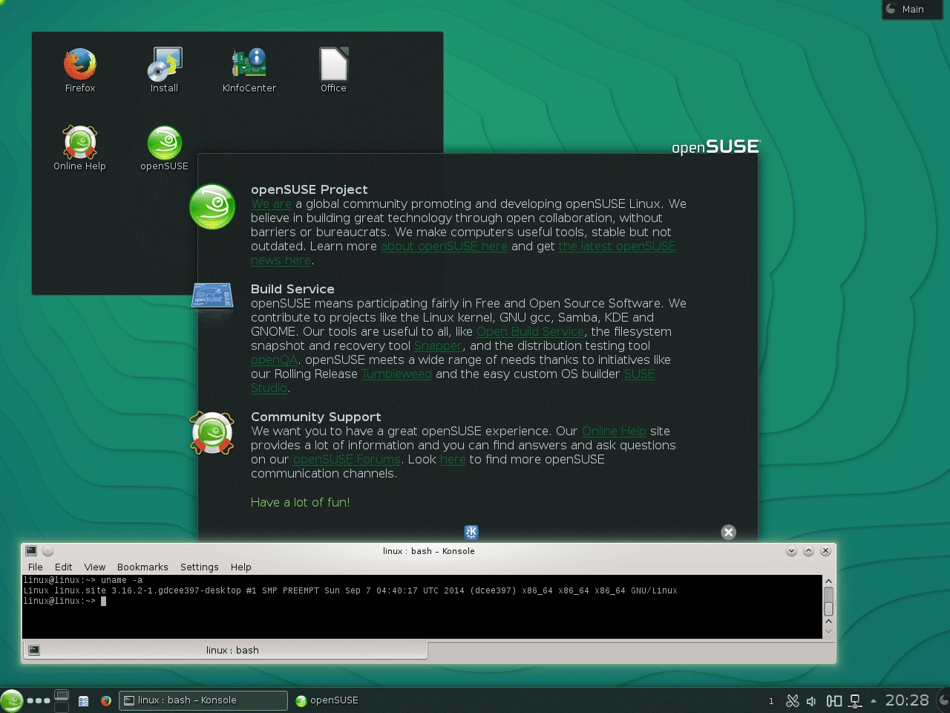Click Konsole scrollbar bottom down arrow
The height and width of the screenshot is (713, 950).
pos(828,632)
